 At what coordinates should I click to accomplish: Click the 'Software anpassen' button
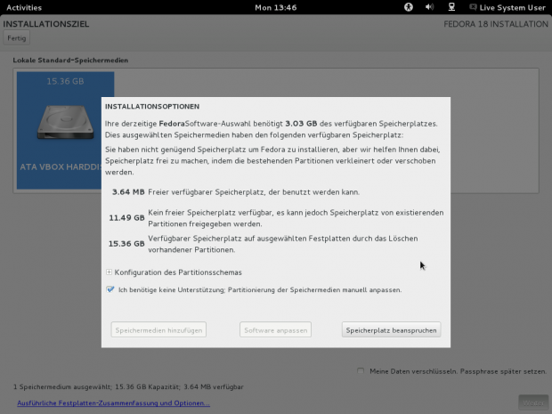click(x=275, y=329)
